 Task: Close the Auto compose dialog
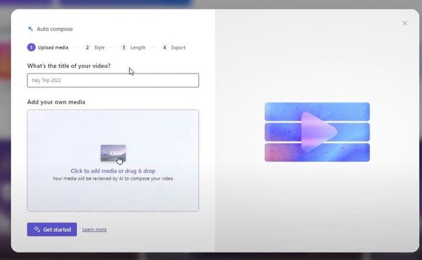[x=404, y=23]
